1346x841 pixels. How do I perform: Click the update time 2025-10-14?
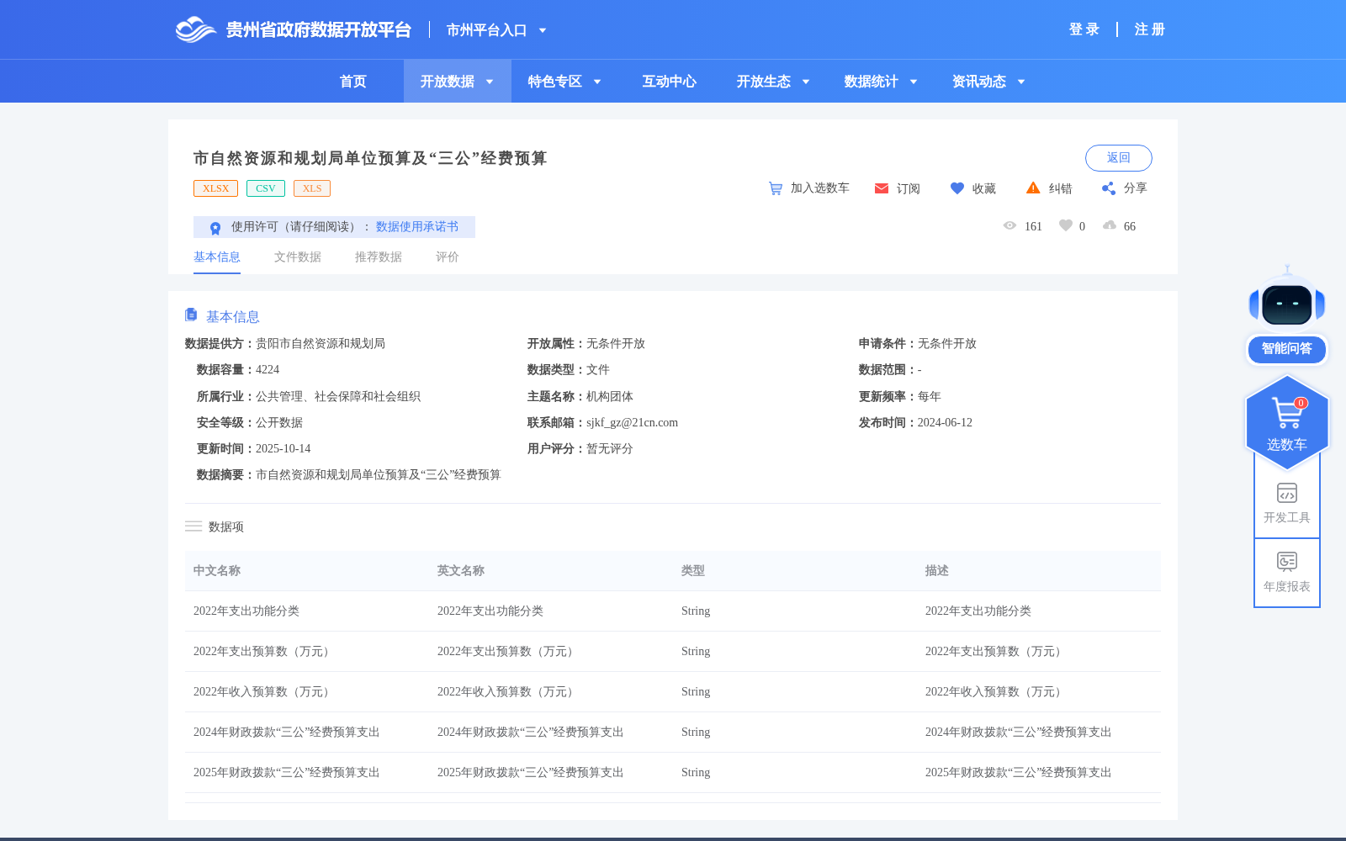click(284, 449)
